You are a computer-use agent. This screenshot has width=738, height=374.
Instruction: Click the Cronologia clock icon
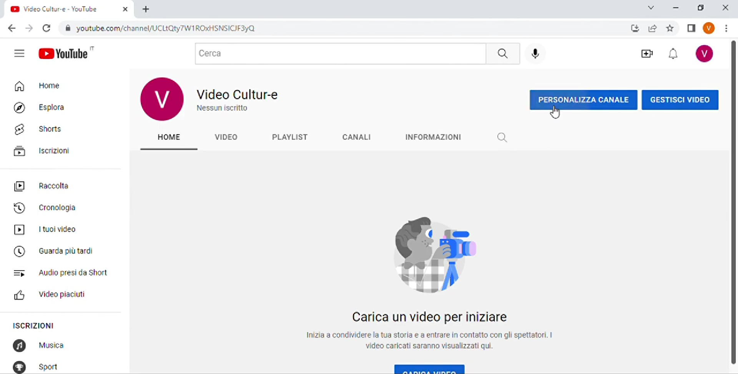click(x=19, y=208)
